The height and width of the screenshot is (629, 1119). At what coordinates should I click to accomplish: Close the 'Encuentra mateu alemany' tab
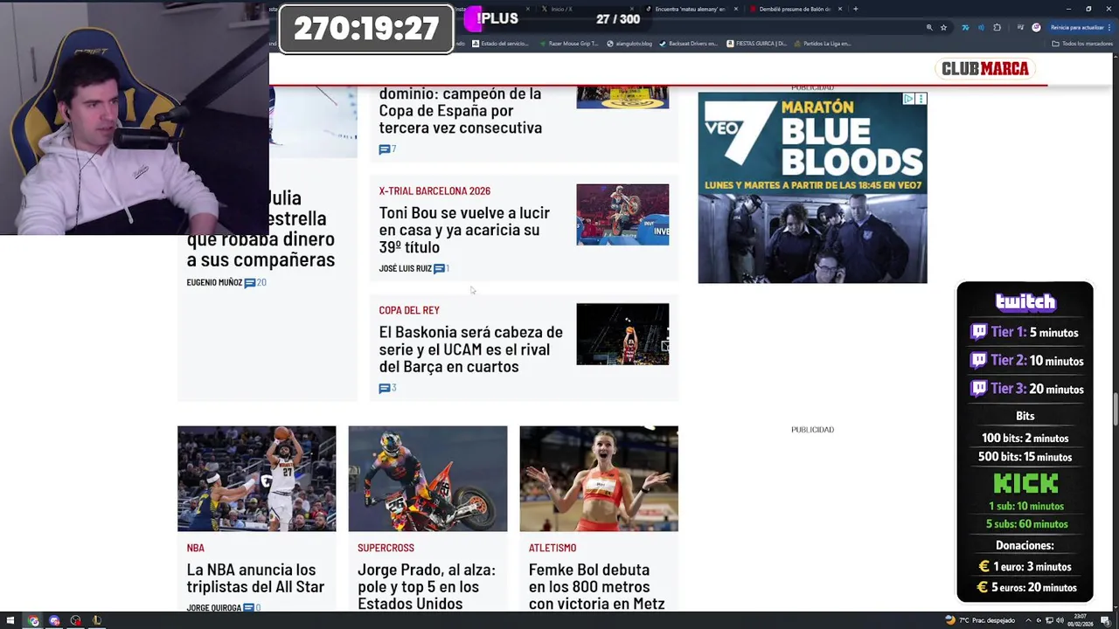point(735,9)
